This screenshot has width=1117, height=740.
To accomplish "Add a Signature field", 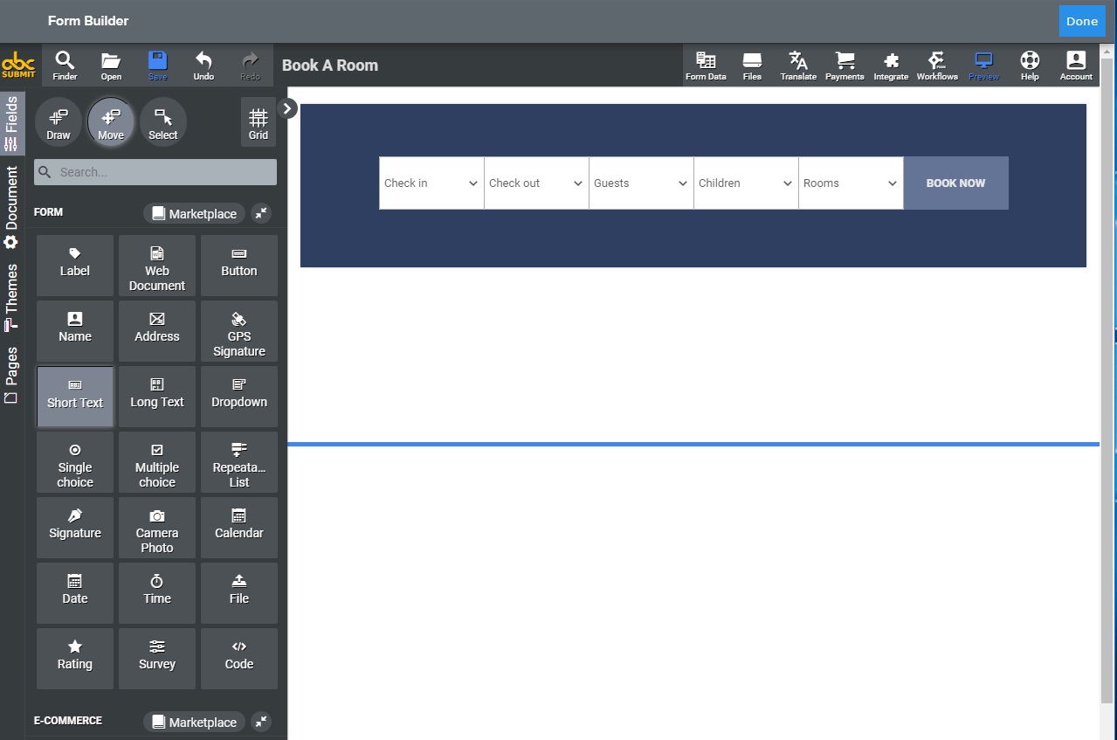I will [75, 527].
